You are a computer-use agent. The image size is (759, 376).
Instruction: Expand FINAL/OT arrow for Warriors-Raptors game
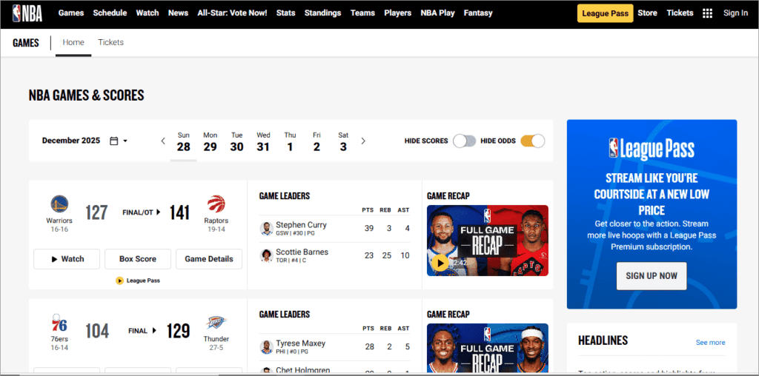(158, 212)
